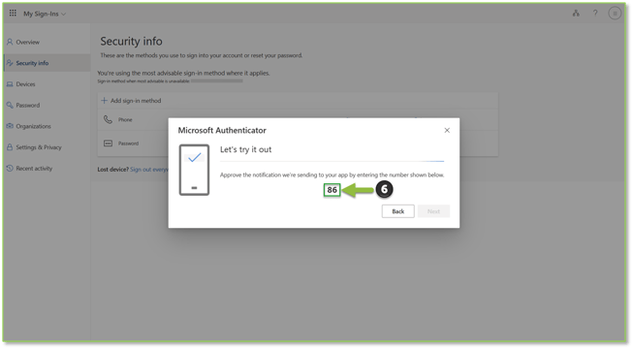Click the Phone handset icon
633x349 pixels.
108,119
